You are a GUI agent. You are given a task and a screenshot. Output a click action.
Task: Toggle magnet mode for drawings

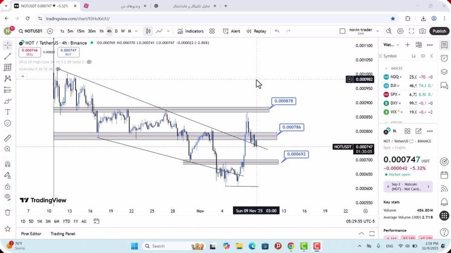pyautogui.click(x=8, y=164)
